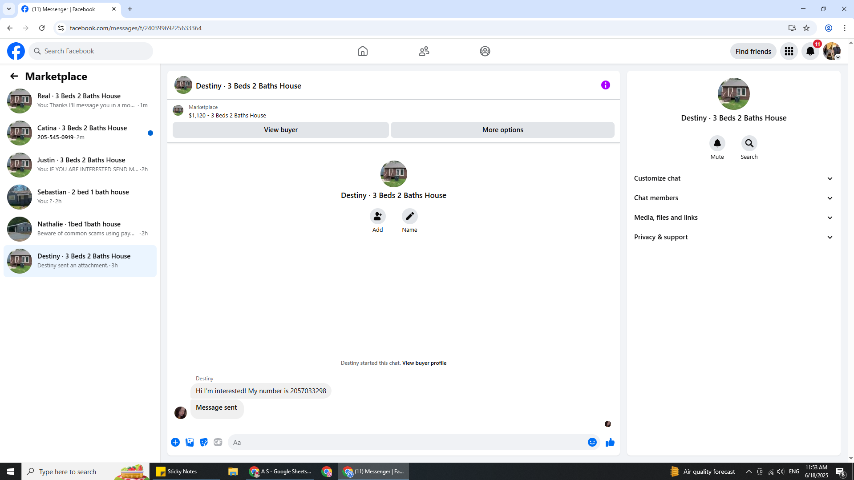Open the Windows Start menu

pos(11,472)
